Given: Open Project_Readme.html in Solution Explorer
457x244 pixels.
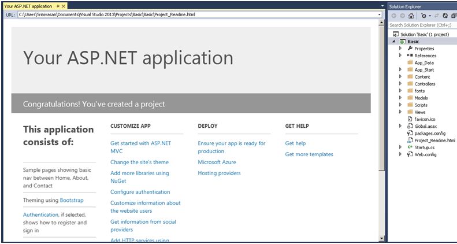Looking at the screenshot, I should (x=434, y=140).
